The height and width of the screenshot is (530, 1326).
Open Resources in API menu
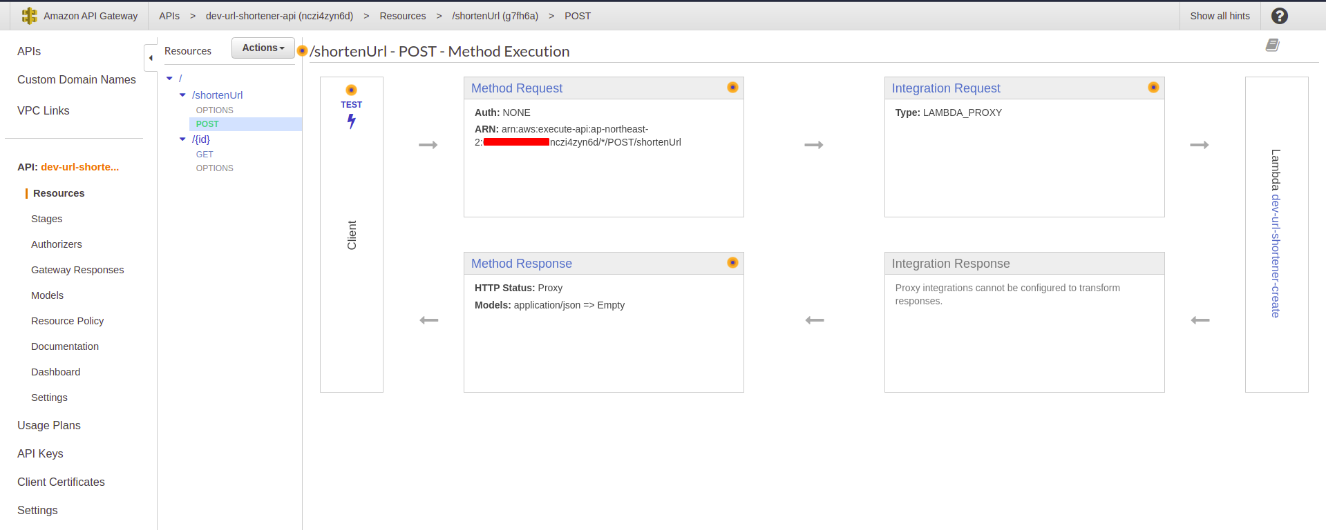59,193
